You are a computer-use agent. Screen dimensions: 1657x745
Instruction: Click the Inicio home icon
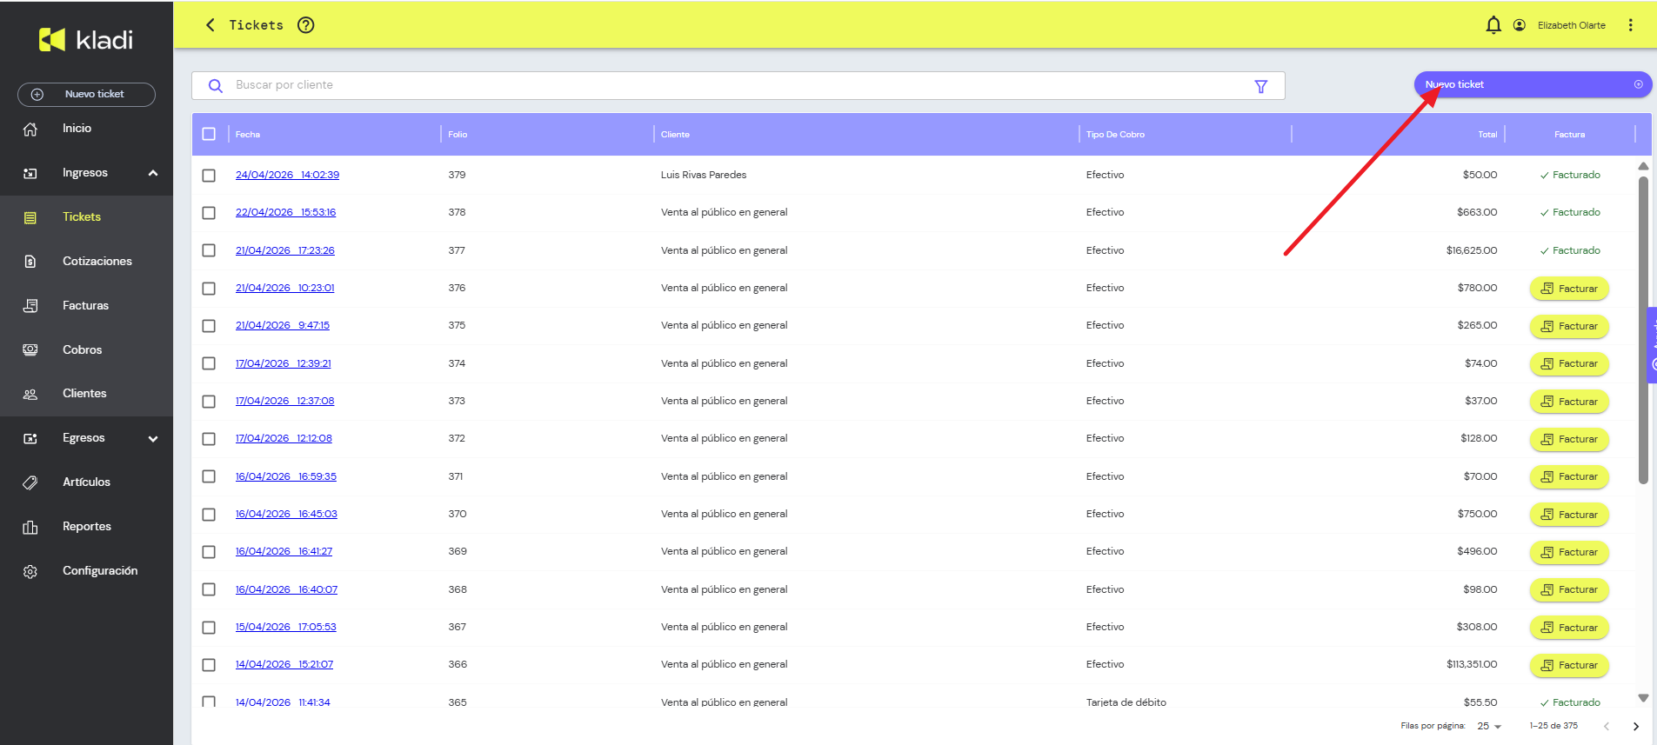(x=30, y=129)
